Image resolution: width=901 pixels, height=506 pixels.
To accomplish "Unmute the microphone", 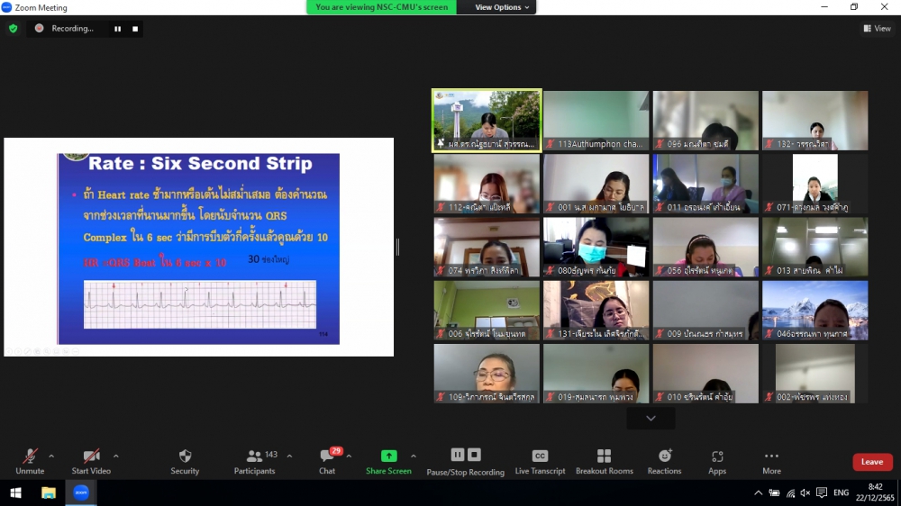I will coord(30,461).
